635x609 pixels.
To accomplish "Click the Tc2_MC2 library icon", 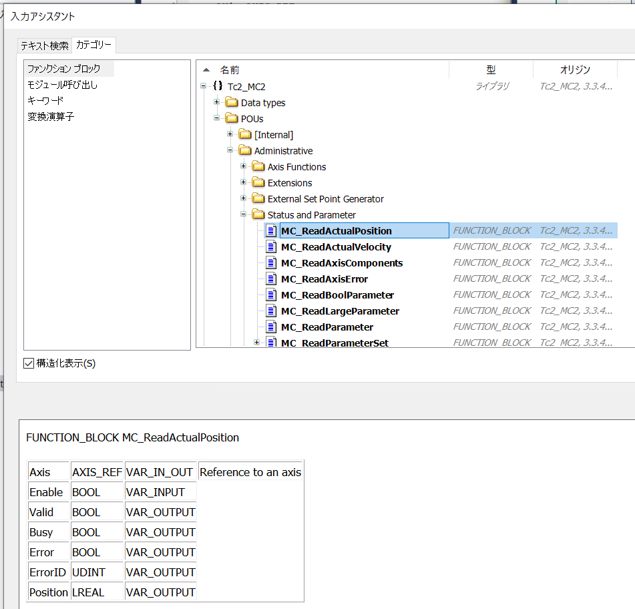I will point(216,86).
